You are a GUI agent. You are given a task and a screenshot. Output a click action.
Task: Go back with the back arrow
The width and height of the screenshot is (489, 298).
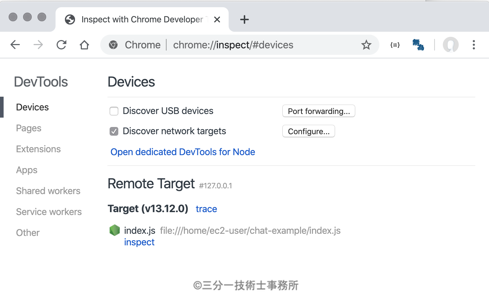point(15,45)
